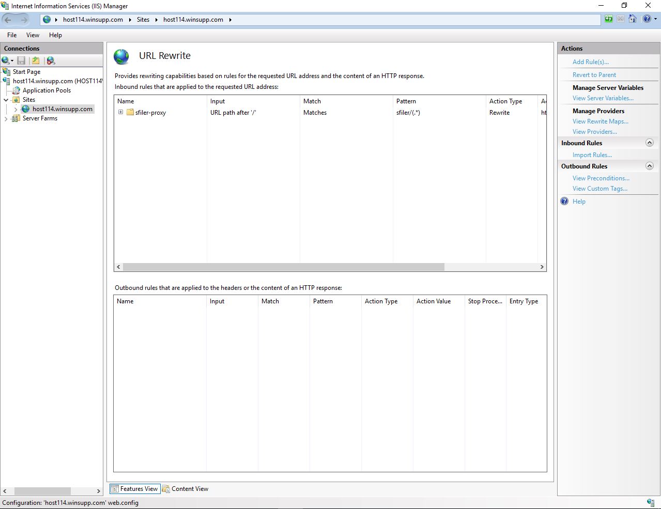Select host114.winsupp.com (HOST114 server node
Screen dimensions: 661x509
tap(57, 81)
